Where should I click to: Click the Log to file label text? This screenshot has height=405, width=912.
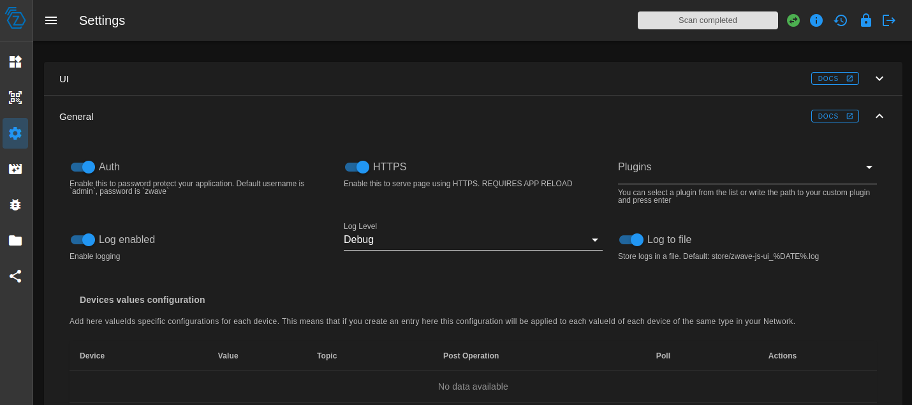pos(669,240)
